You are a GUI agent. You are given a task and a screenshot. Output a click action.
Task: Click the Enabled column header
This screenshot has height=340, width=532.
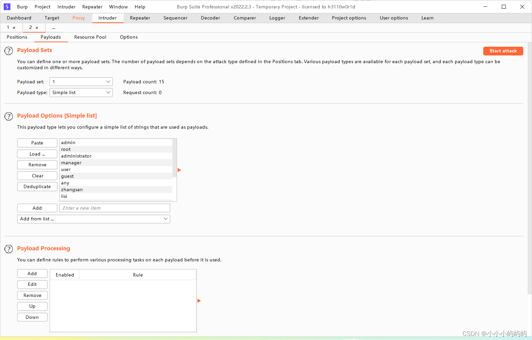pos(65,275)
